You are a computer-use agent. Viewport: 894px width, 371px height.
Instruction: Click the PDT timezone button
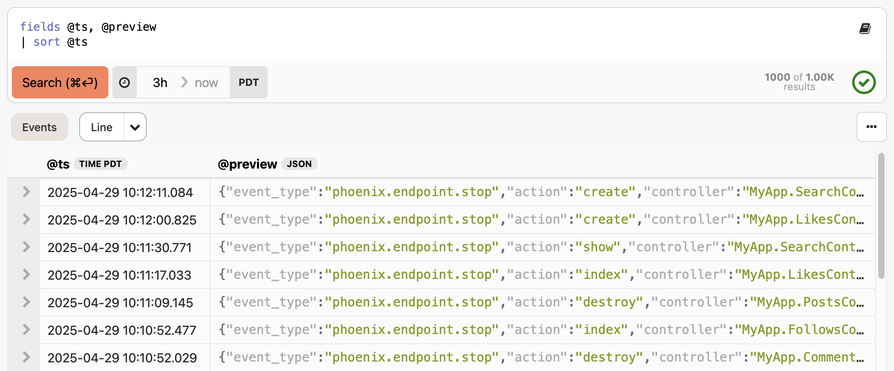coord(248,82)
